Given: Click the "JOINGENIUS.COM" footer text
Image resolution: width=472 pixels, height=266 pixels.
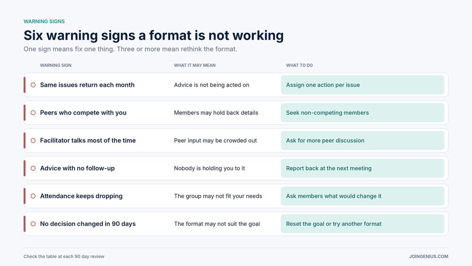Looking at the screenshot, I should pyautogui.click(x=429, y=257).
